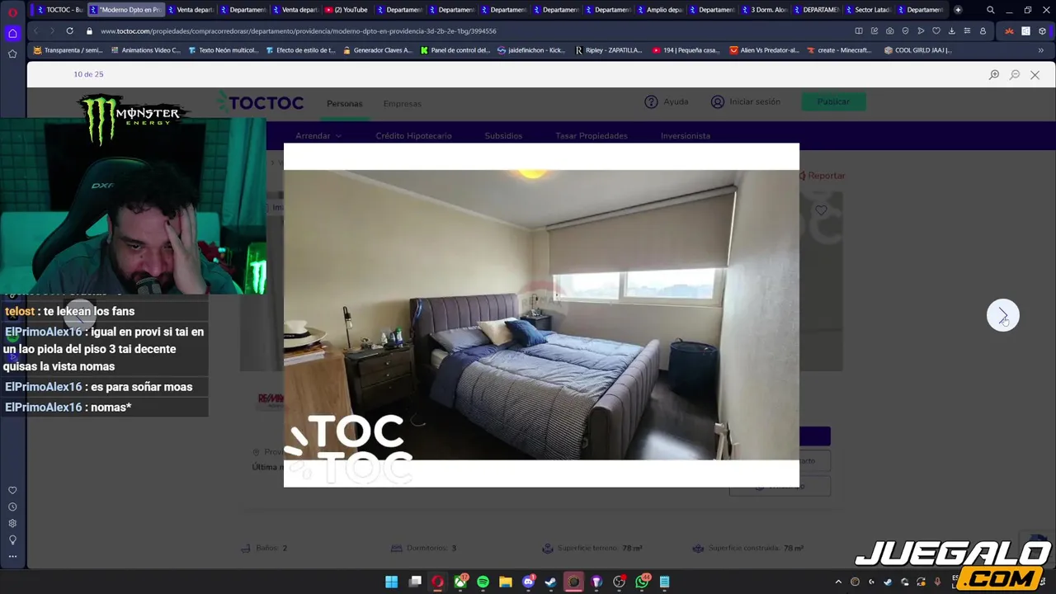1056x594 pixels.
Task: Open the Inversionista menu item
Action: point(686,135)
